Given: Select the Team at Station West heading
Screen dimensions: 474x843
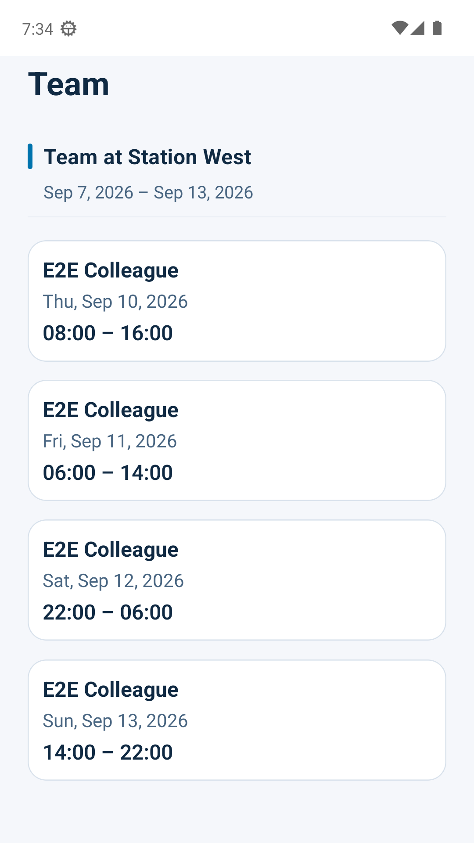Looking at the screenshot, I should (x=147, y=157).
